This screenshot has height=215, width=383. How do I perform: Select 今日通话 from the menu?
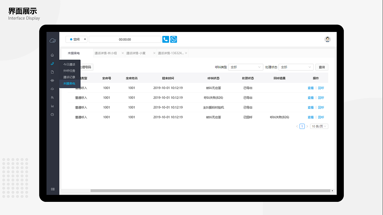coord(69,64)
